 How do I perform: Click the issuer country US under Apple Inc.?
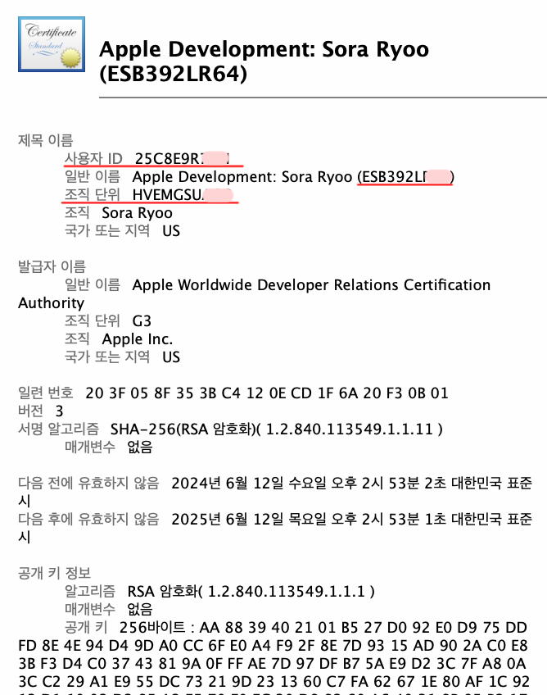pyautogui.click(x=171, y=357)
